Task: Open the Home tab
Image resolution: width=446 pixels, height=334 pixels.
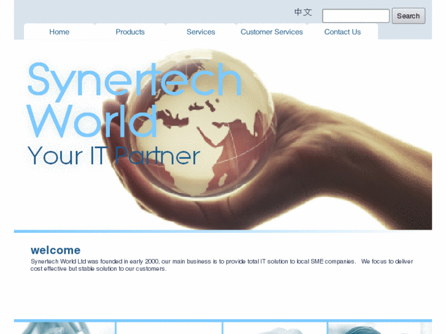Action: [59, 32]
